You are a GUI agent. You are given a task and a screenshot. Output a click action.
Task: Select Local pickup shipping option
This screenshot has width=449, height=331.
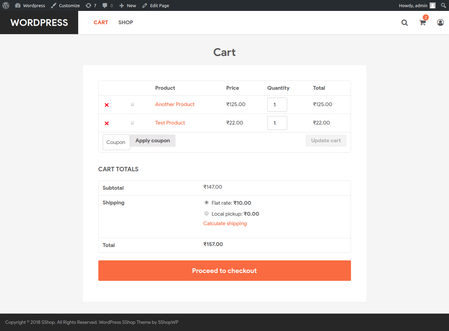click(x=207, y=214)
